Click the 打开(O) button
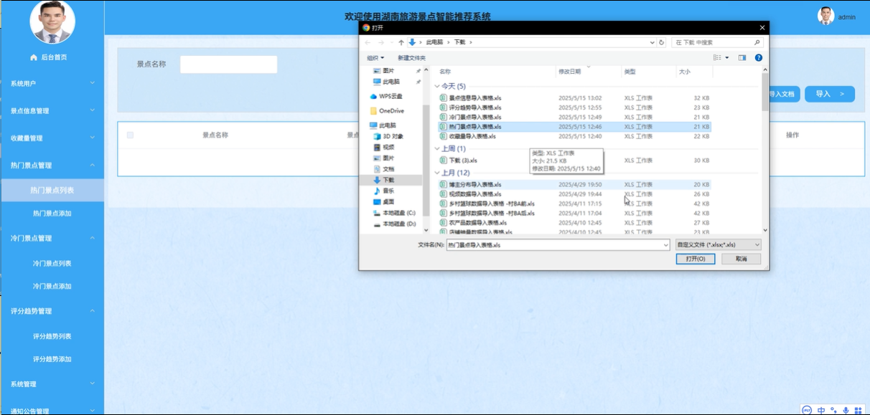 click(696, 259)
